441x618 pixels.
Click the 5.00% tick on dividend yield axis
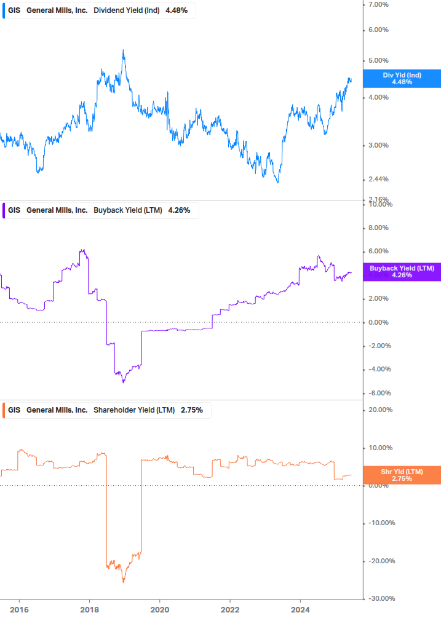(378, 60)
